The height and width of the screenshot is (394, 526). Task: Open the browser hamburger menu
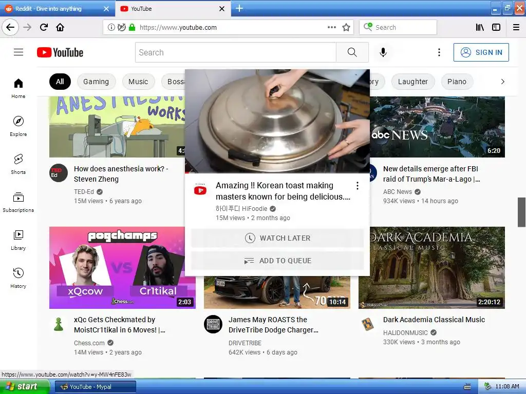516,27
